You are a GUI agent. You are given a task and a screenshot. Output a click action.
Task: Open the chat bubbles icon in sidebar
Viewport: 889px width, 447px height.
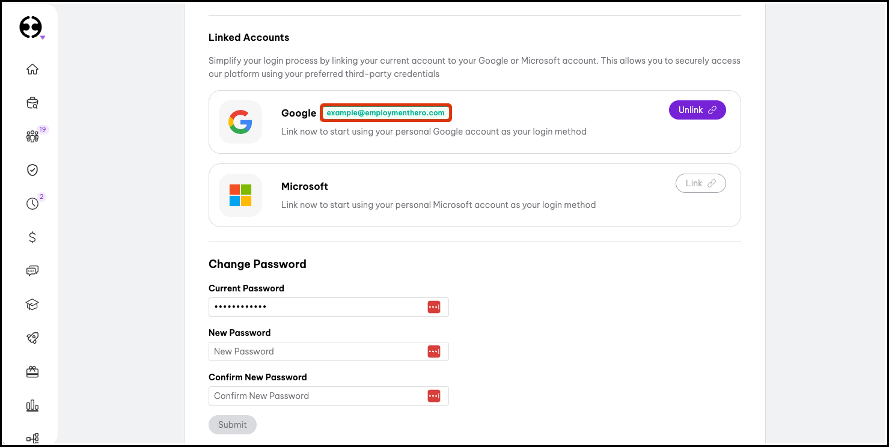32,271
